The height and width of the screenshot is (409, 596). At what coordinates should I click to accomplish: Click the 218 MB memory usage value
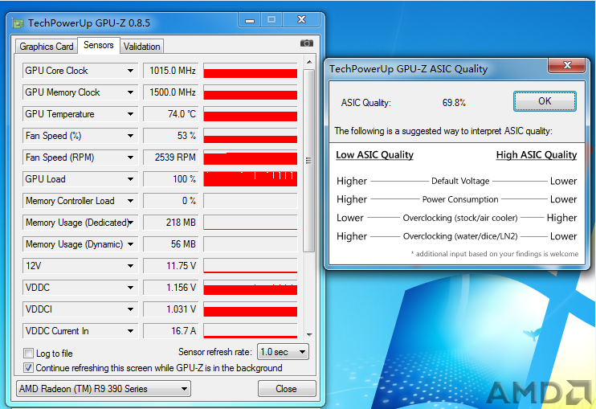[x=170, y=223]
